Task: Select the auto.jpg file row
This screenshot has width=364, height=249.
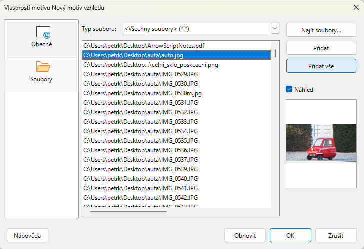Action: 177,55
